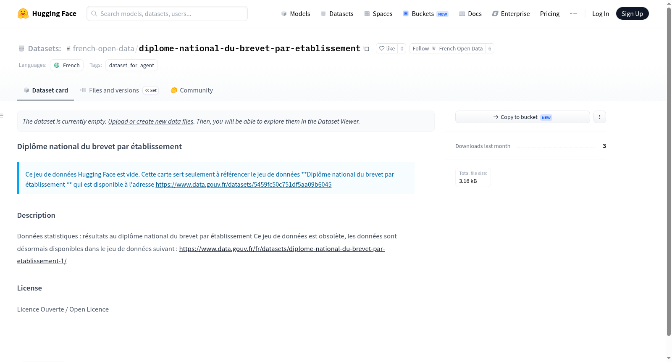
Task: Click the french-open-data organization icon
Action: [68, 48]
